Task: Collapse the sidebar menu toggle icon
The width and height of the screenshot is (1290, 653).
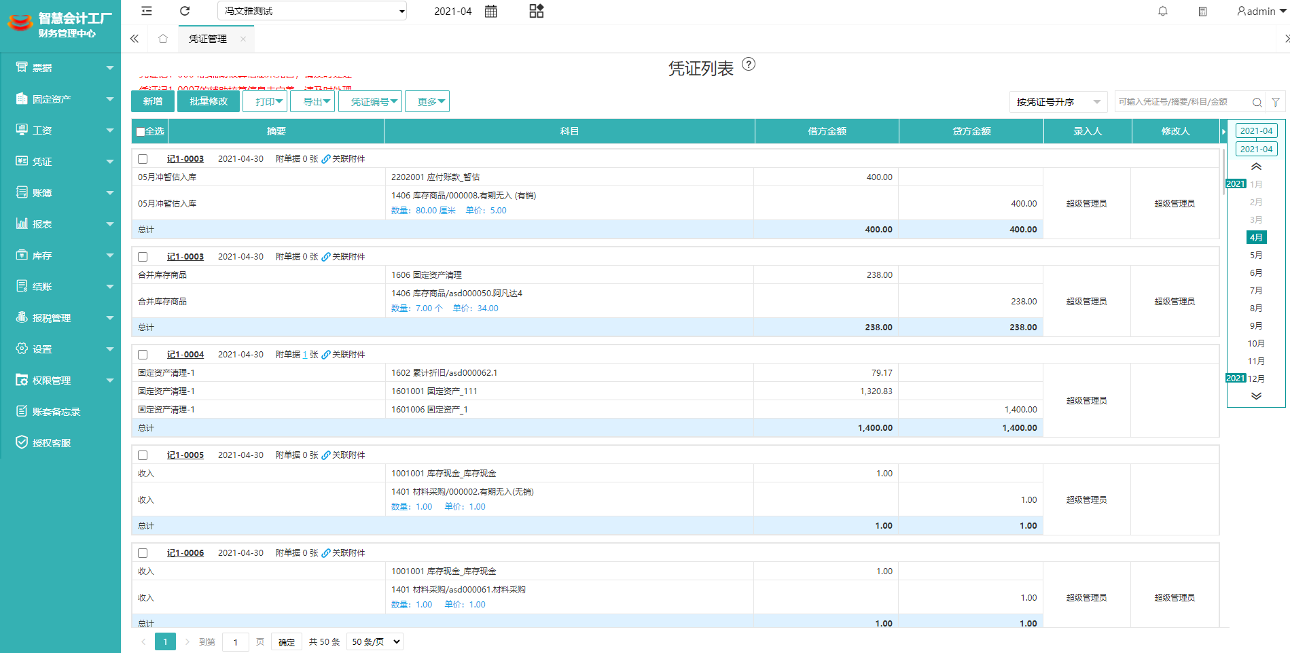Action: click(147, 11)
